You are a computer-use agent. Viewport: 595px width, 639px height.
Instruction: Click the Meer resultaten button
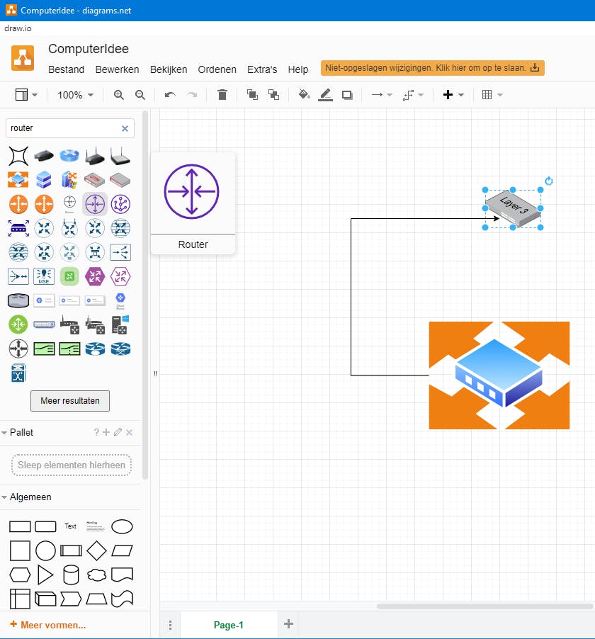pos(70,401)
